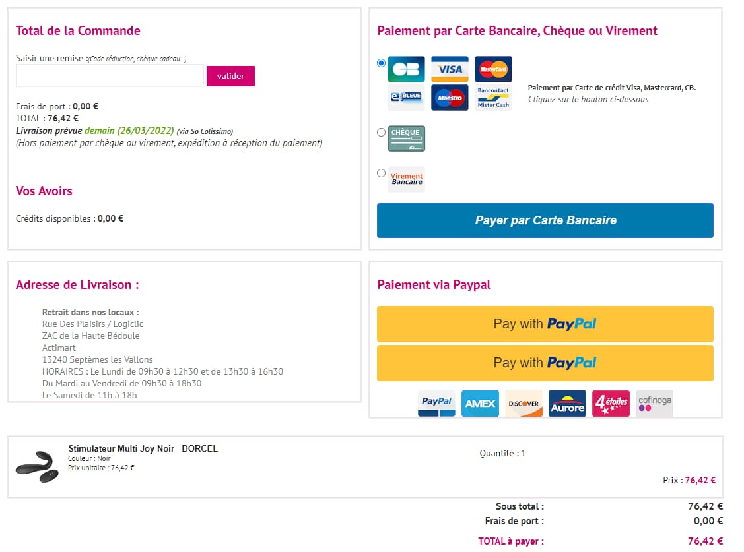Click the AMEX payment icon
The height and width of the screenshot is (552, 744).
point(480,404)
